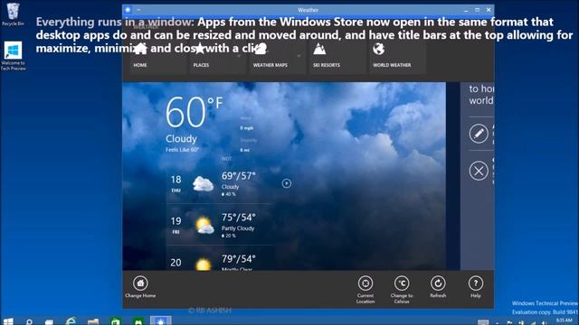Select the 75°/54° Partly Cloudy forecast row
The width and height of the screenshot is (579, 325).
tap(220, 225)
